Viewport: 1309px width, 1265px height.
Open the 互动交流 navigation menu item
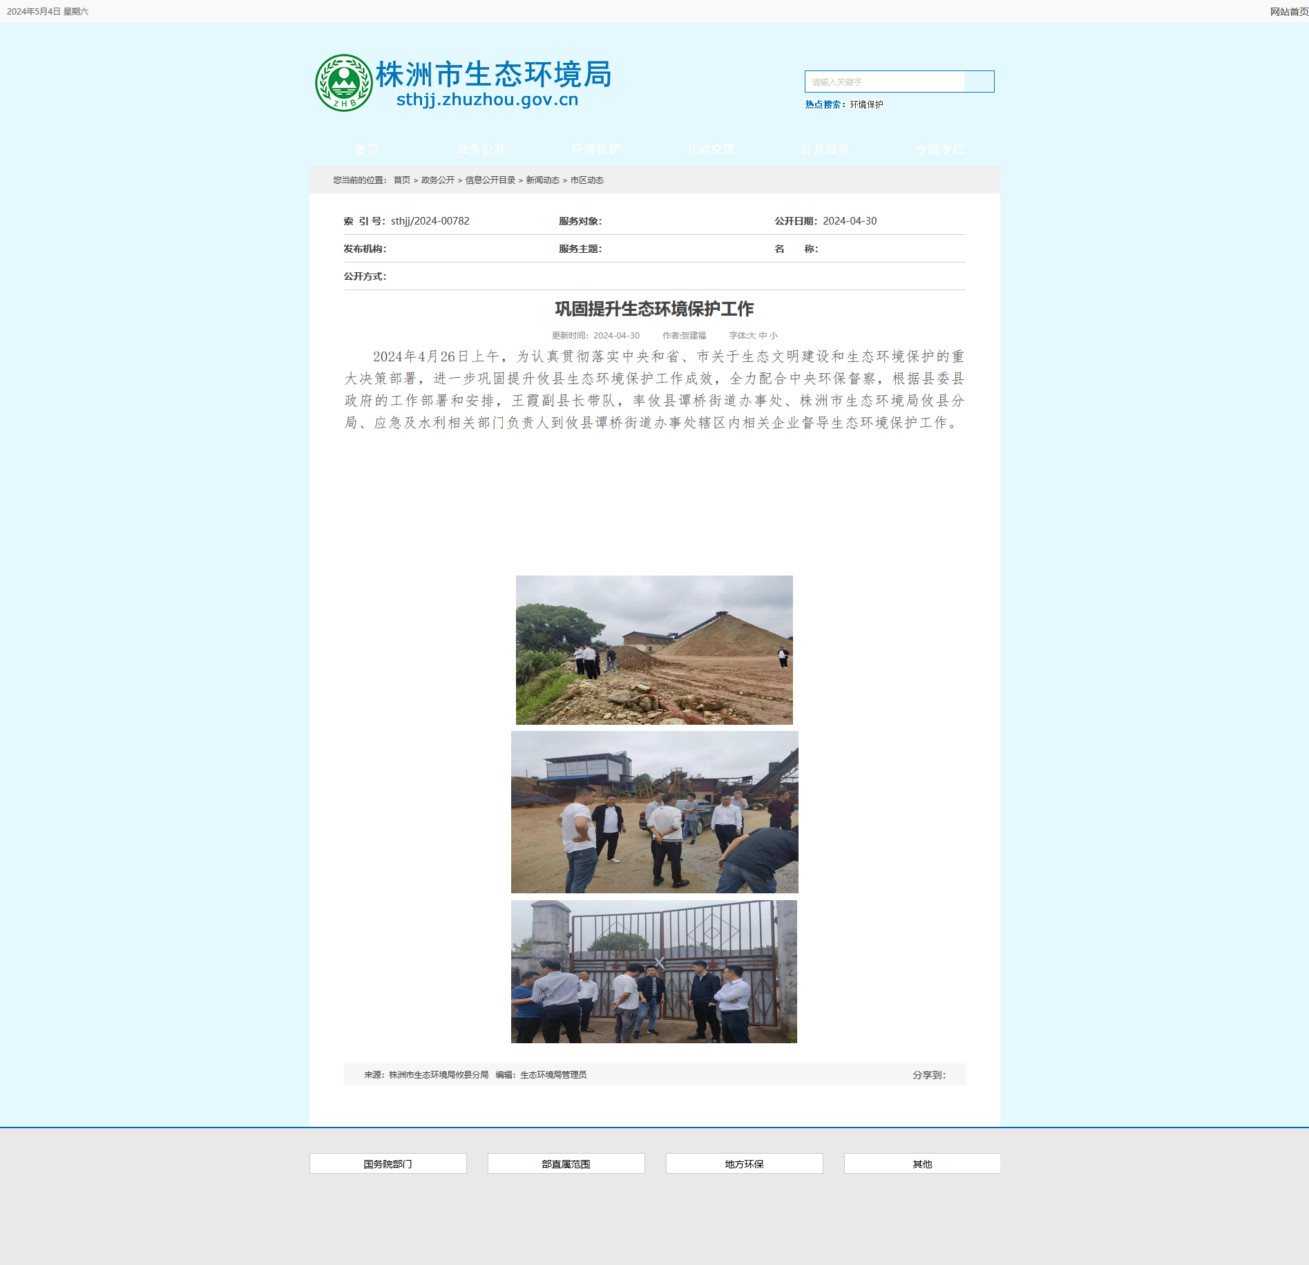click(711, 149)
